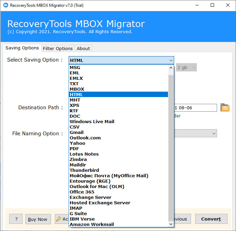Image resolution: width=236 pixels, height=231 pixels.
Task: Open the About tab
Action: point(83,49)
